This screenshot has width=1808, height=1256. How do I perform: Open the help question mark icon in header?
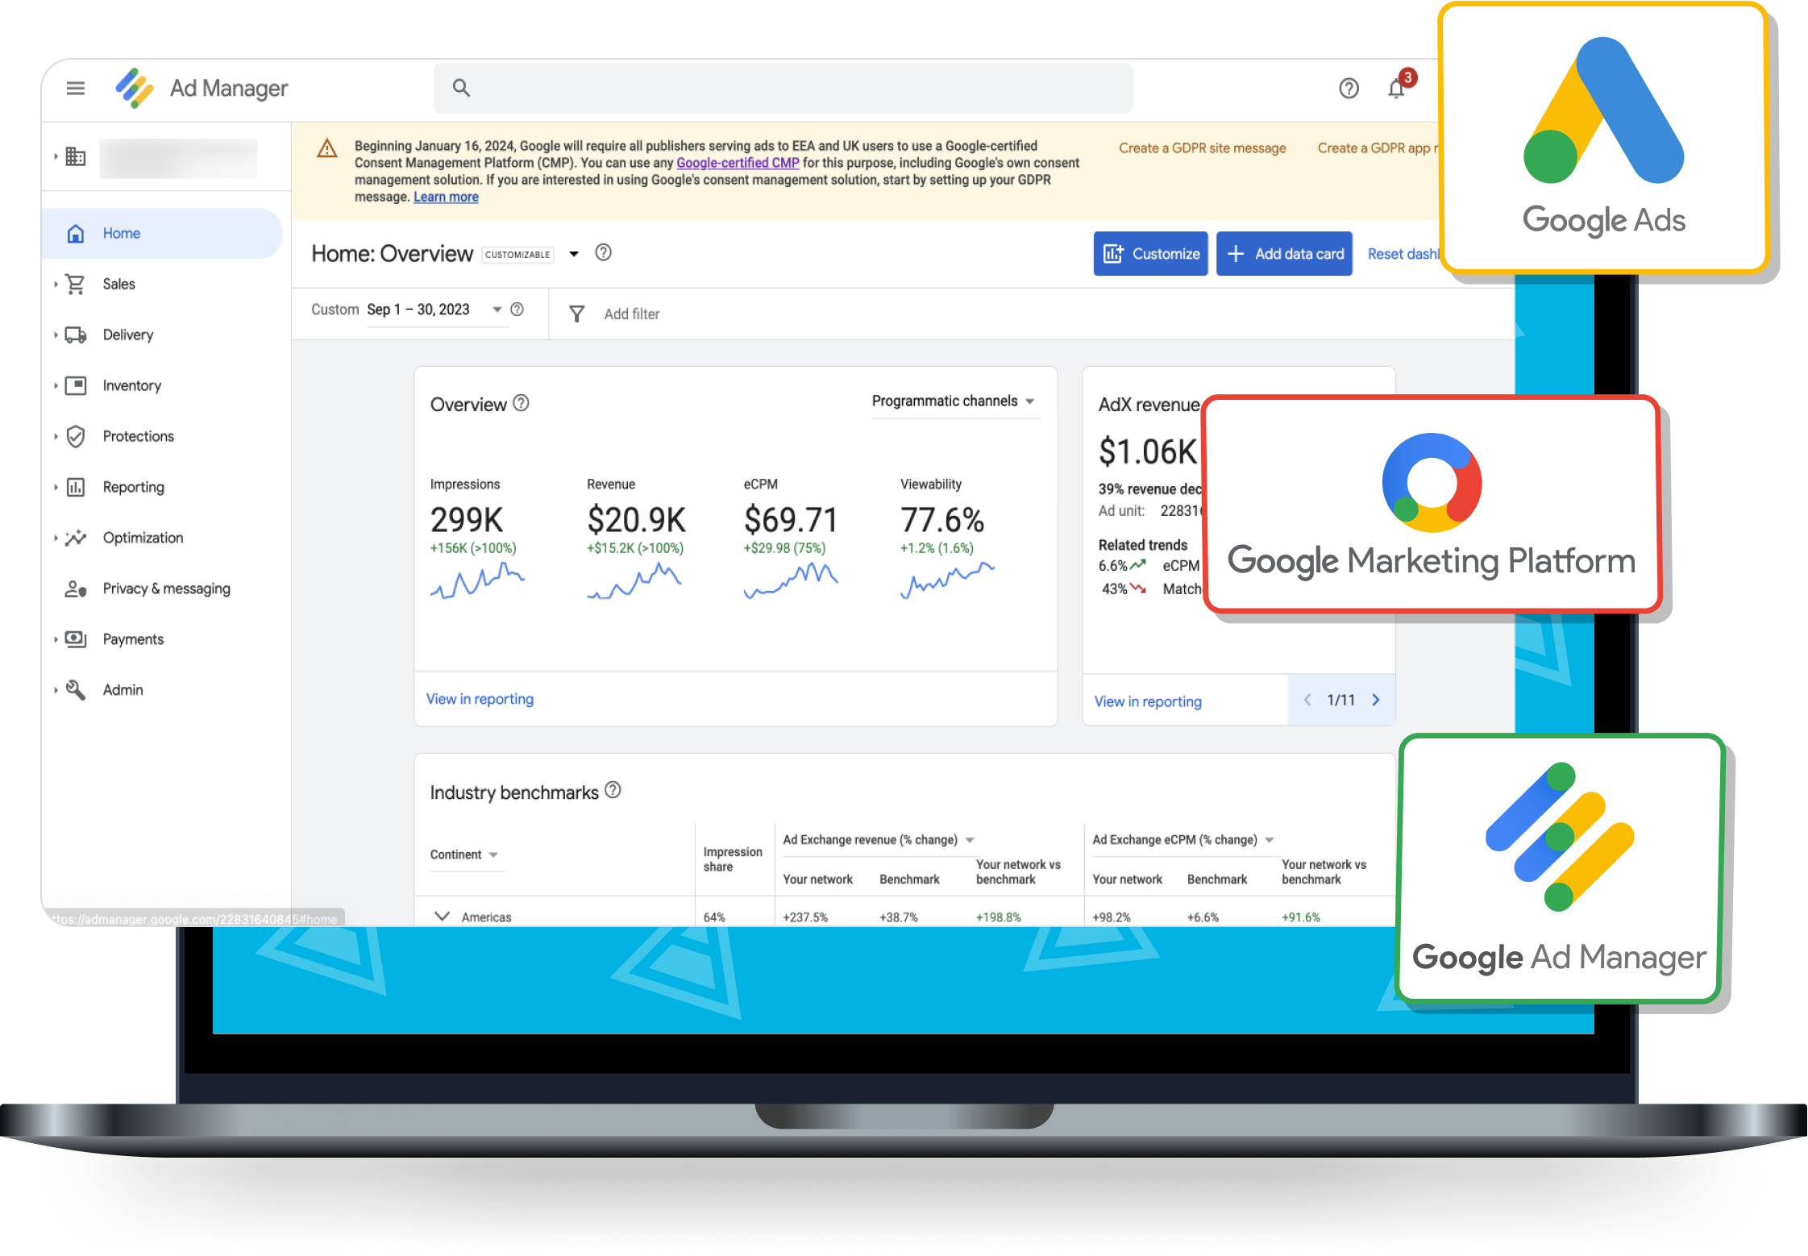[x=1349, y=88]
